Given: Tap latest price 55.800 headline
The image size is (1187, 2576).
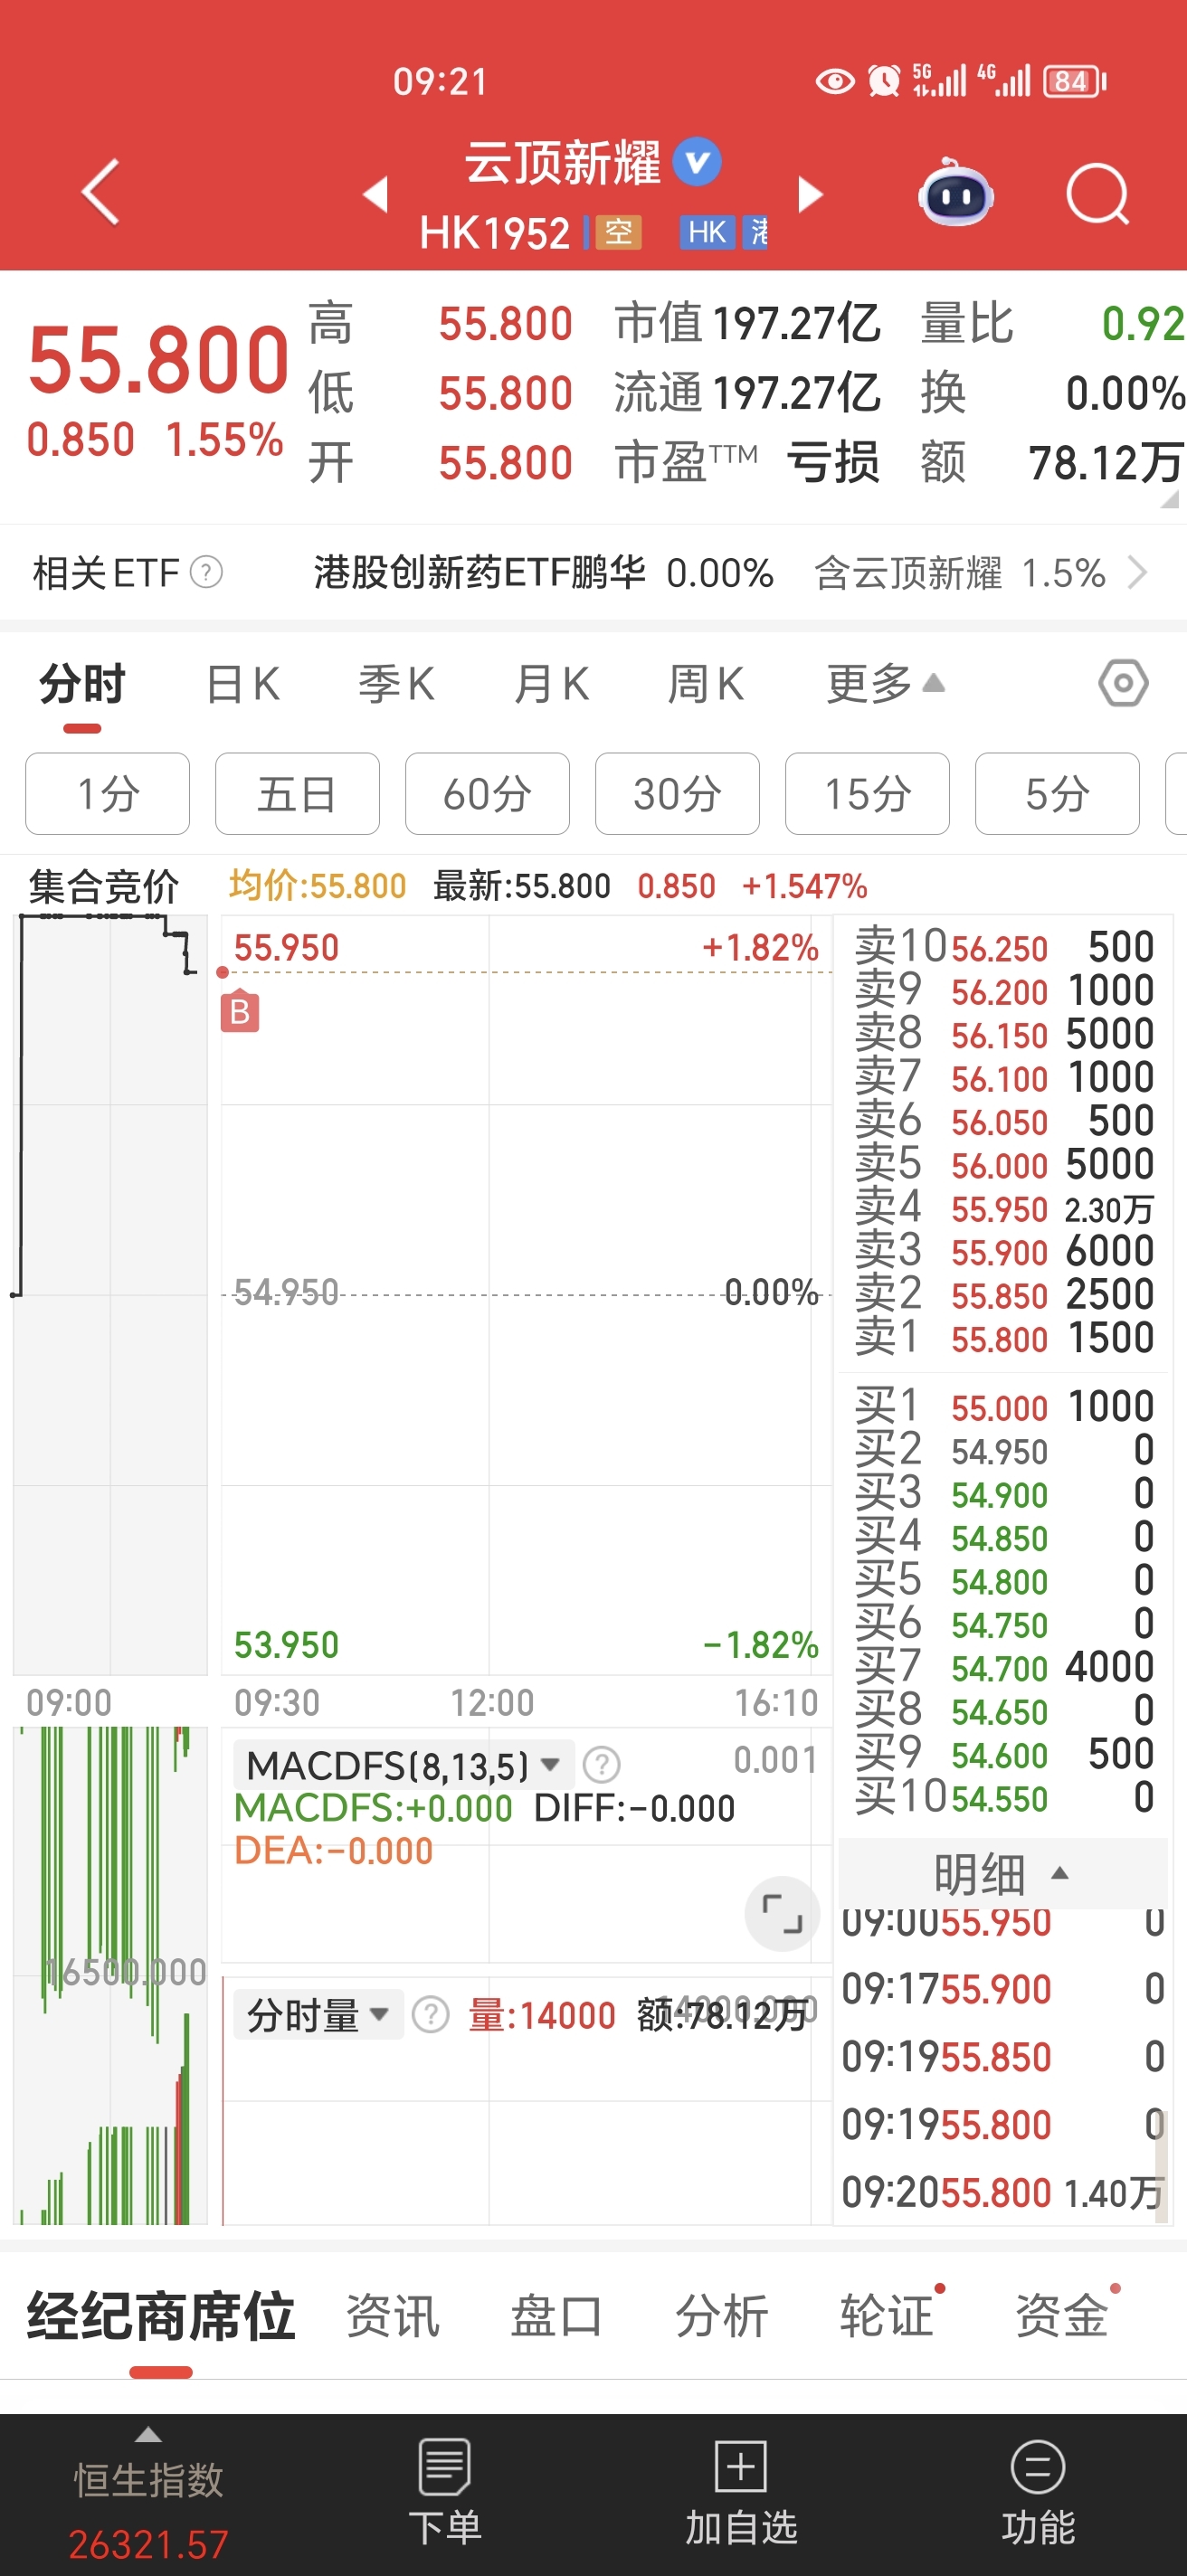Looking at the screenshot, I should pyautogui.click(x=158, y=359).
